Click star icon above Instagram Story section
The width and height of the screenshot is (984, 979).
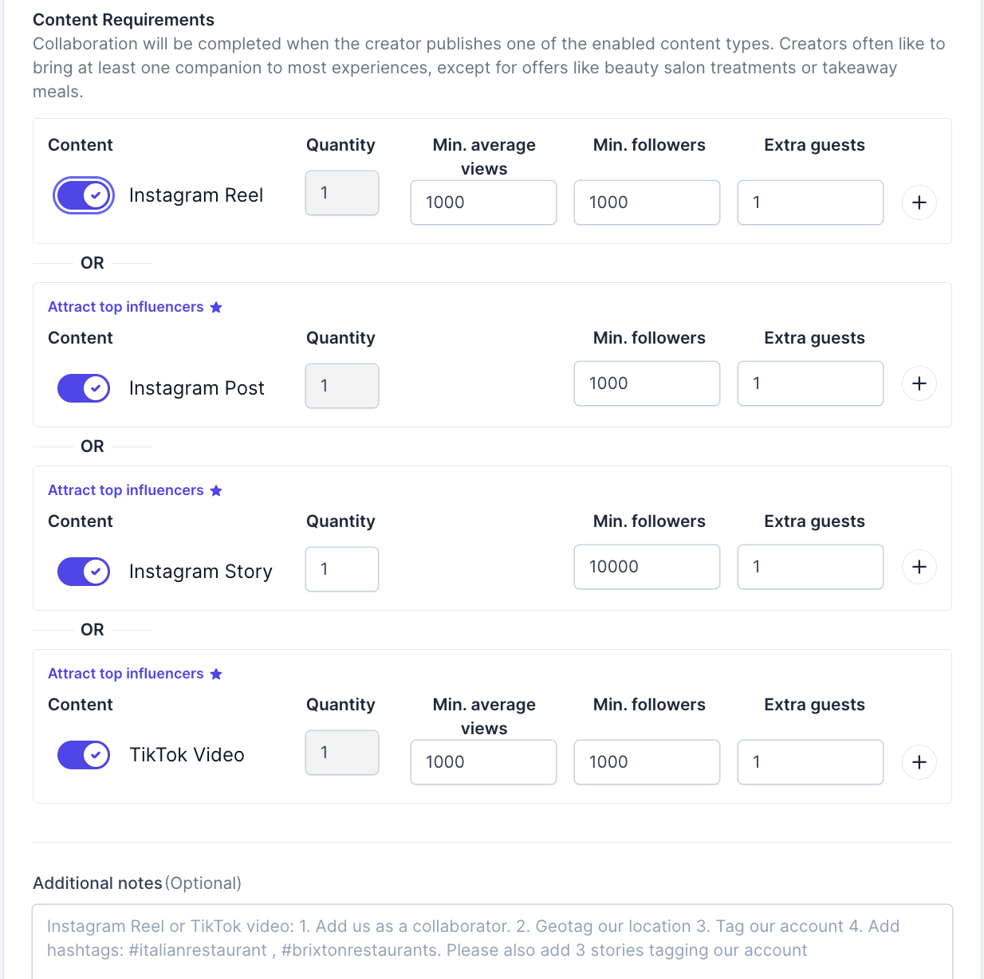click(x=216, y=491)
